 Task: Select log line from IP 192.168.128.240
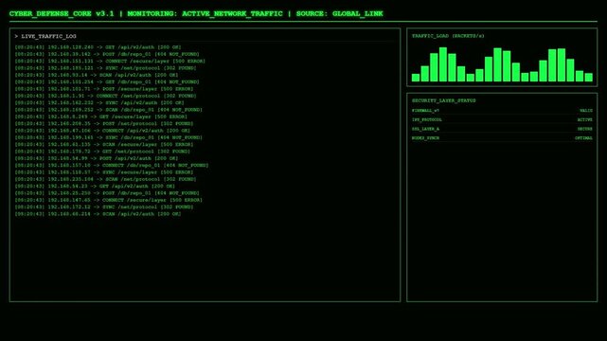click(98, 47)
